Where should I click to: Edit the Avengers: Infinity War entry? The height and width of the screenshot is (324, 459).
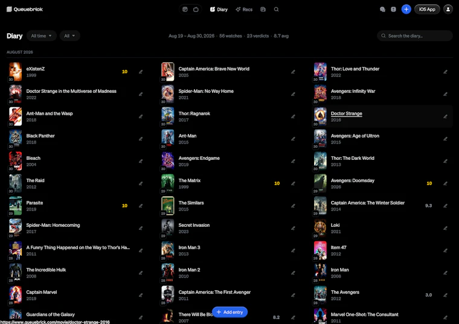445,94
